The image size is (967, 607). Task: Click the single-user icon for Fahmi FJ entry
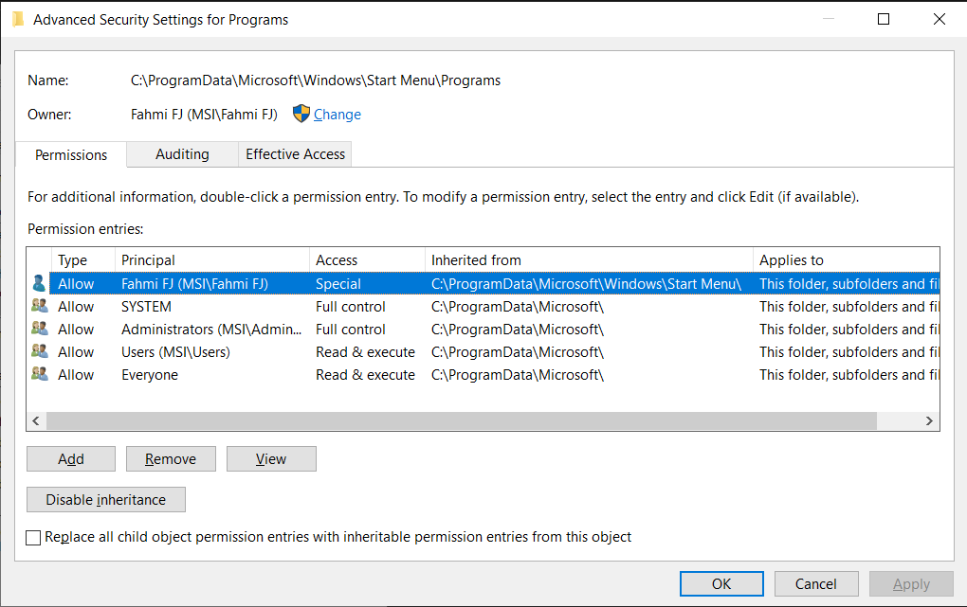(x=39, y=283)
